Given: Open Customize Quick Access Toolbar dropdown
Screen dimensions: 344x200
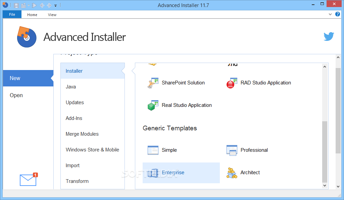Looking at the screenshot, I should tap(55, 6).
